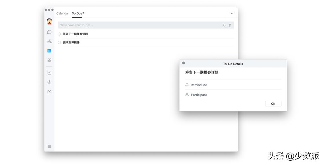Mark 筹备下一期播客话题 as complete

(x=59, y=34)
